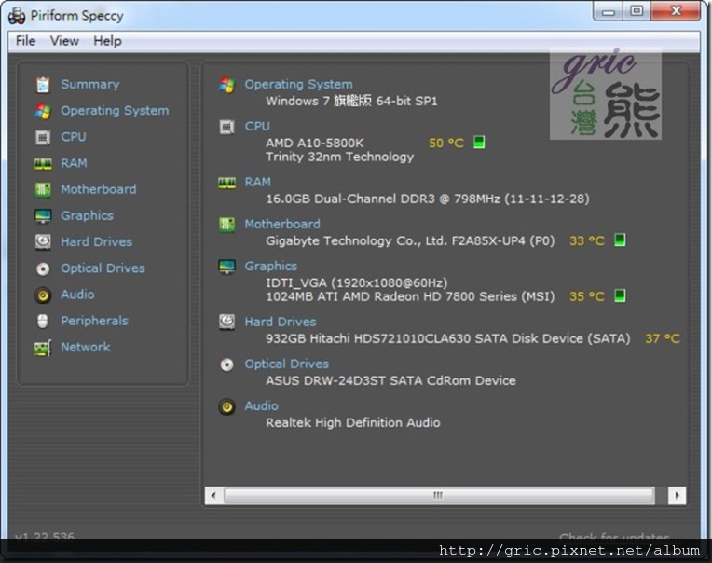
Task: Click the CPU chip icon in sidebar
Action: pyautogui.click(x=43, y=137)
